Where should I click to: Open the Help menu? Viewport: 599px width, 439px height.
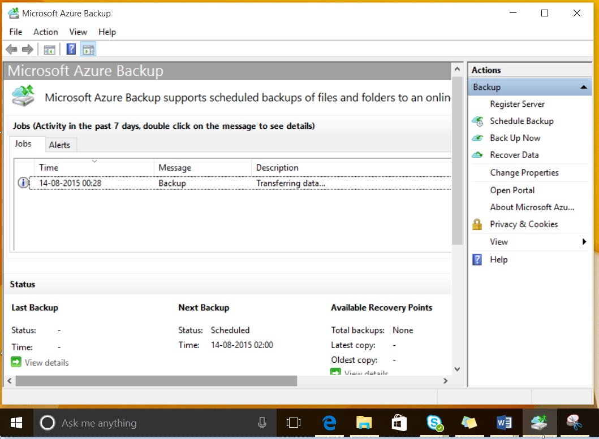point(107,32)
